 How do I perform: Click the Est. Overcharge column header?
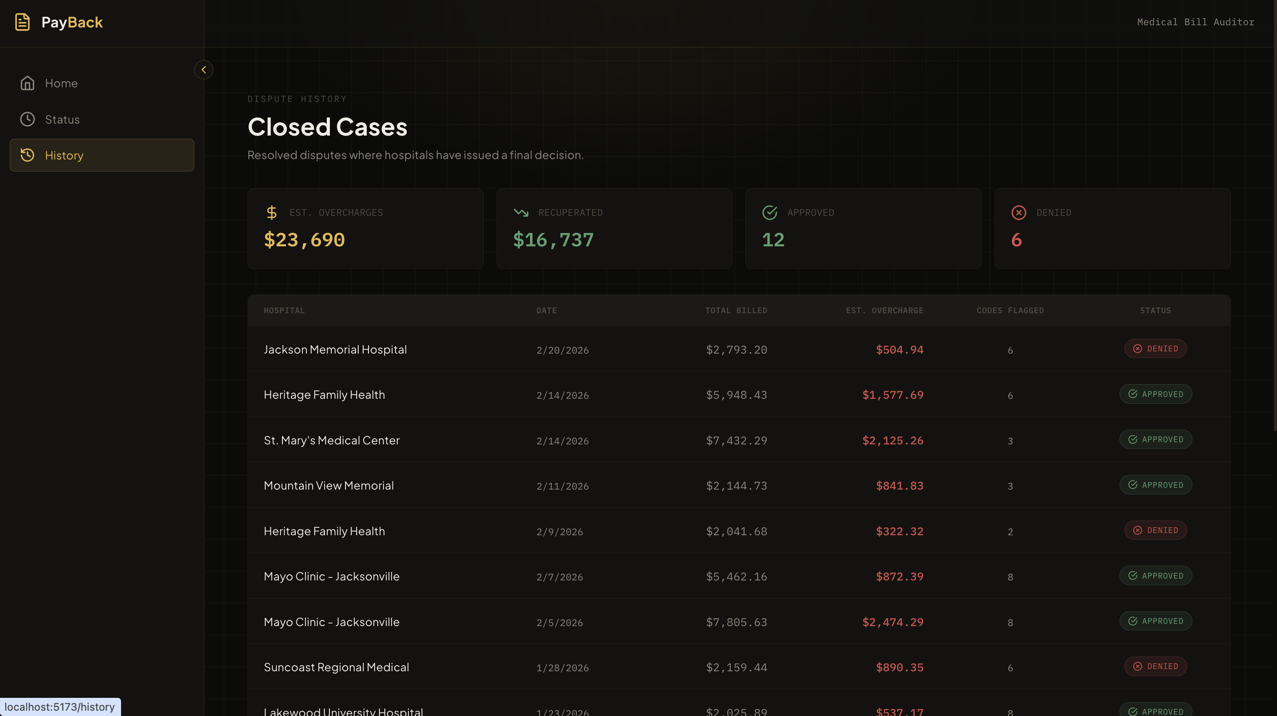click(885, 311)
